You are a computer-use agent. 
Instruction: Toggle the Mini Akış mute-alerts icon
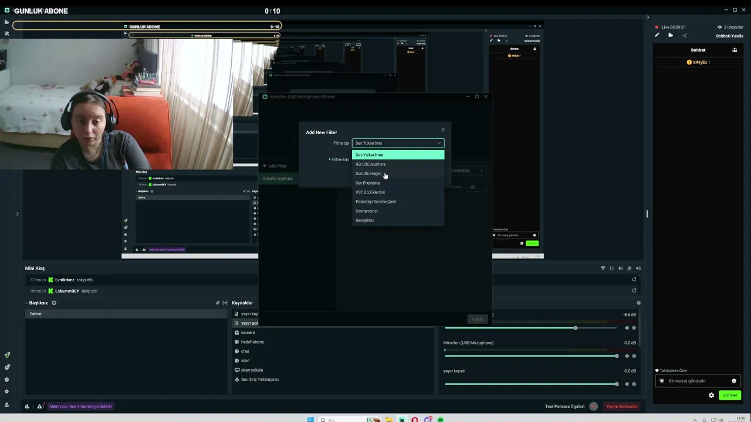[x=630, y=268]
